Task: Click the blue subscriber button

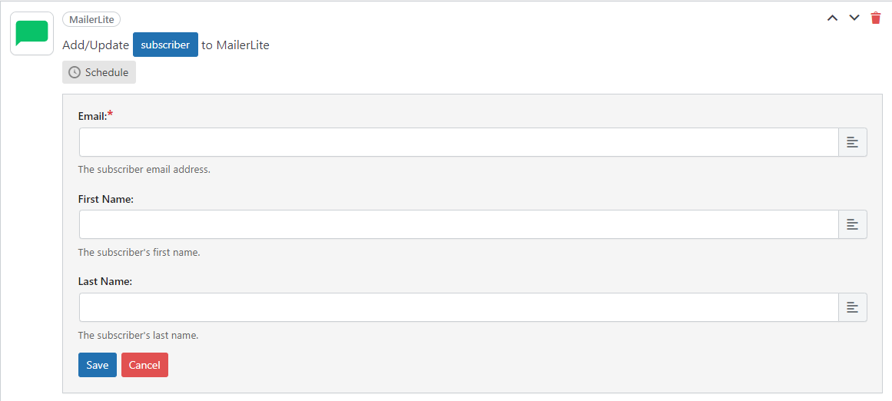Action: click(165, 45)
